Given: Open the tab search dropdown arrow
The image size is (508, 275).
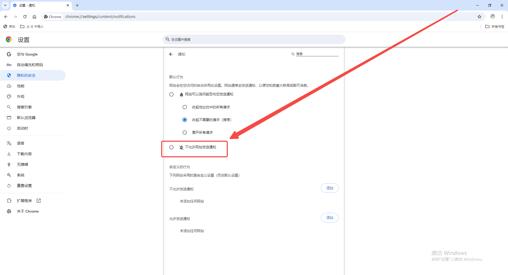Looking at the screenshot, I should tap(5, 5).
